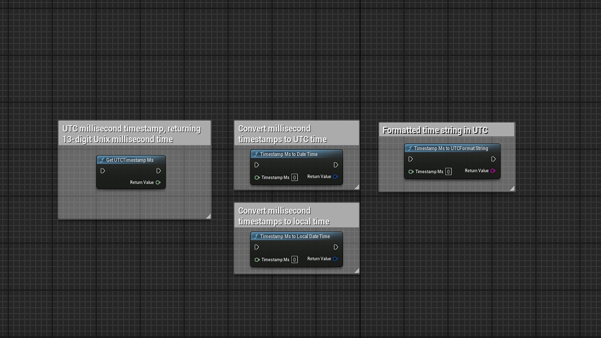This screenshot has width=601, height=338.
Task: Click Timestamp Ms input pin on Date Time node
Action: pos(257,177)
